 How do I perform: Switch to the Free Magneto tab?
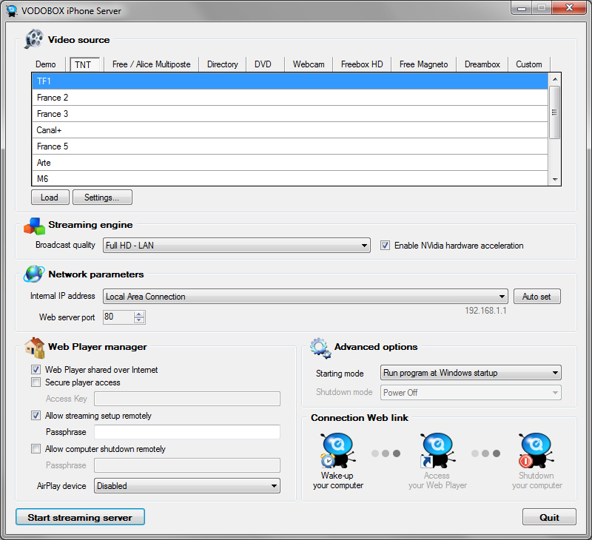(423, 64)
